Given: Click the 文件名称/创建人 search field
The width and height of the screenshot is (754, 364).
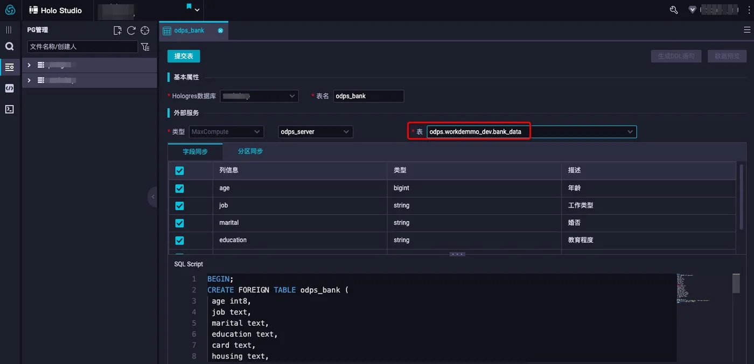Looking at the screenshot, I should (x=82, y=47).
